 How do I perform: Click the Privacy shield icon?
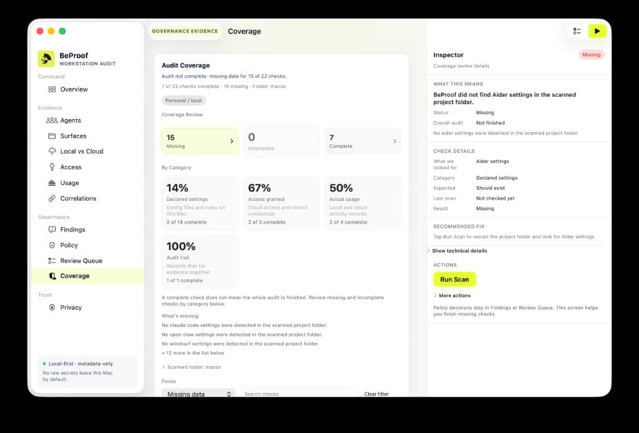click(x=52, y=307)
